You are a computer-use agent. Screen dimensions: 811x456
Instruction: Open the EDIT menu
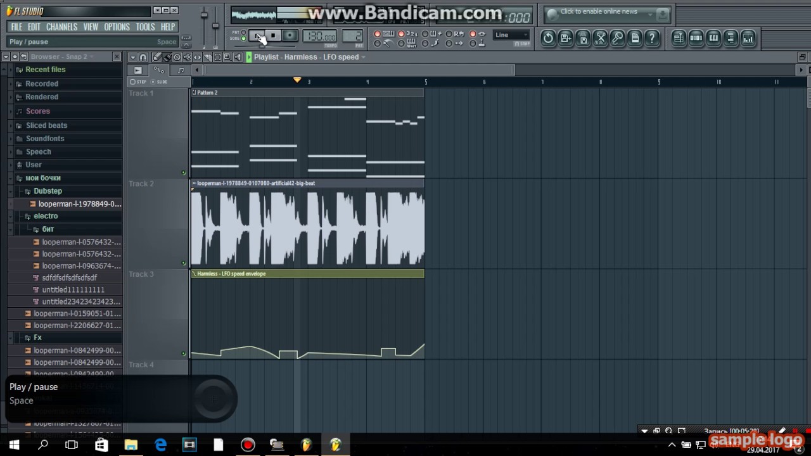coord(34,27)
